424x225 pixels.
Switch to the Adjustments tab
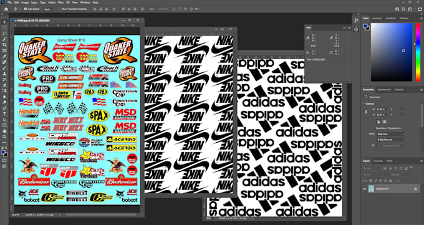384,90
